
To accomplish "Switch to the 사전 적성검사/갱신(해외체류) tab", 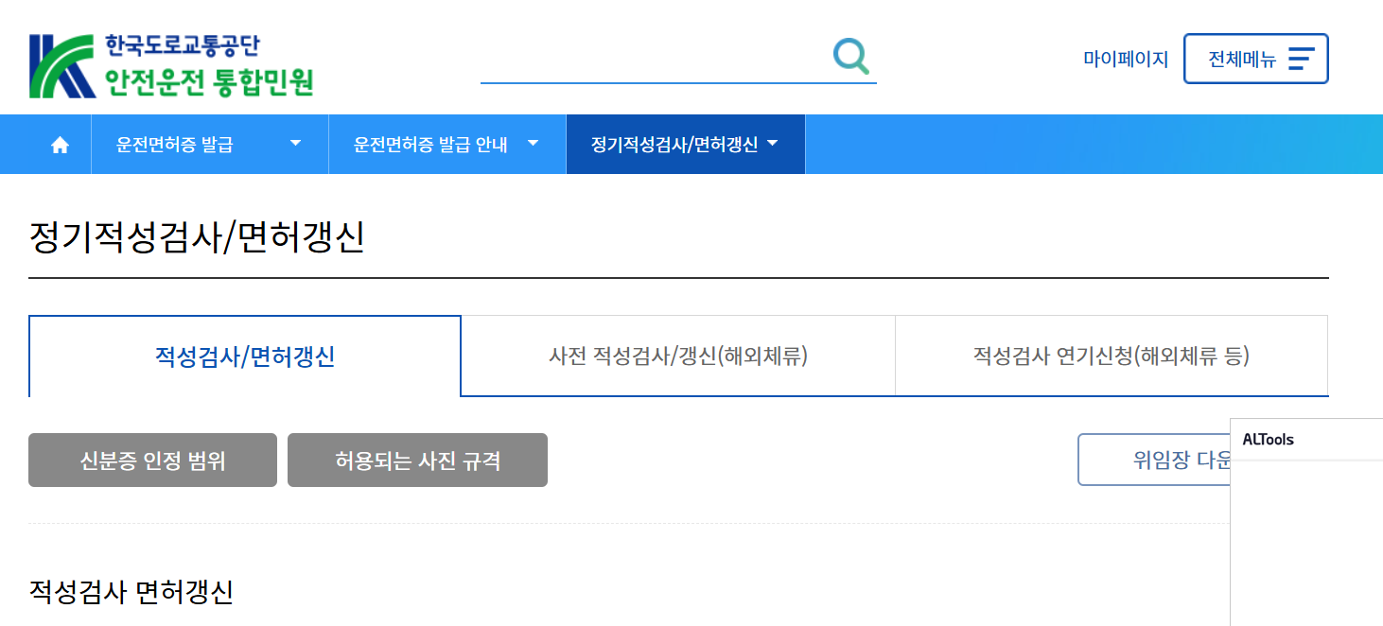I will coord(677,356).
